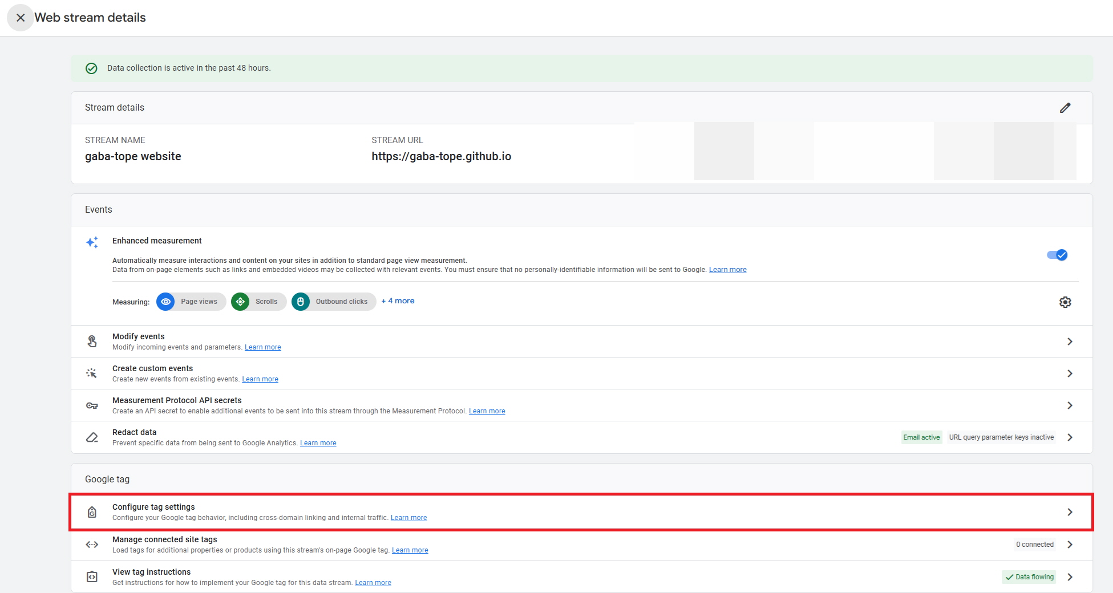Select the Scrolls chip label
Viewport: 1113px width, 593px height.
tap(266, 302)
